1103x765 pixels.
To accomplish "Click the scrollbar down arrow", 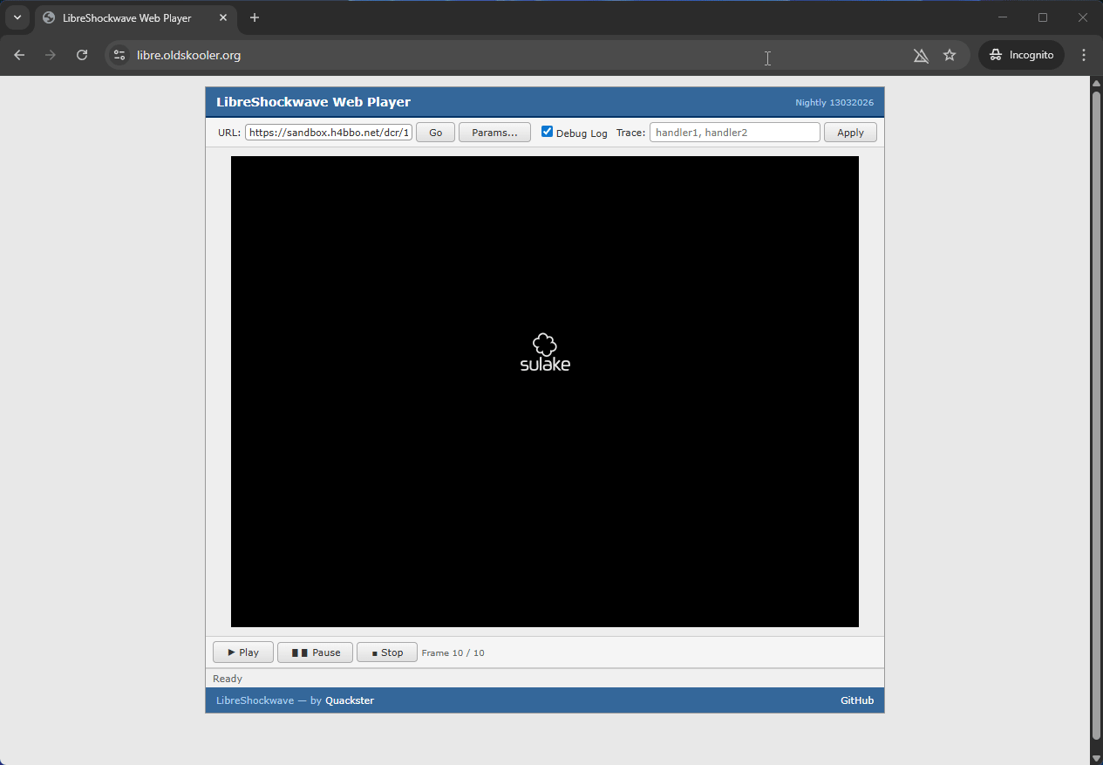I will tap(1096, 758).
